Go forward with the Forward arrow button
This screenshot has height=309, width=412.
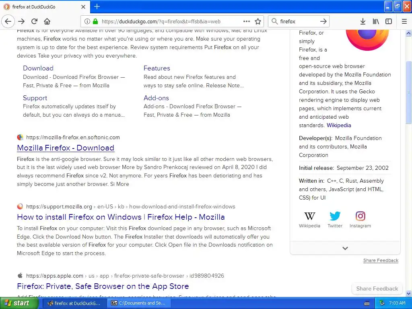22,21
